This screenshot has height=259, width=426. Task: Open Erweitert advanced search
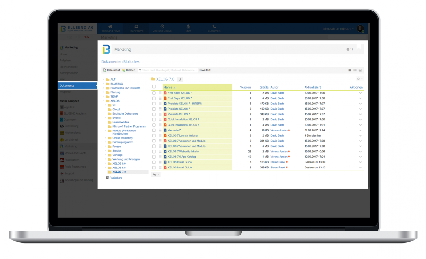coord(205,70)
